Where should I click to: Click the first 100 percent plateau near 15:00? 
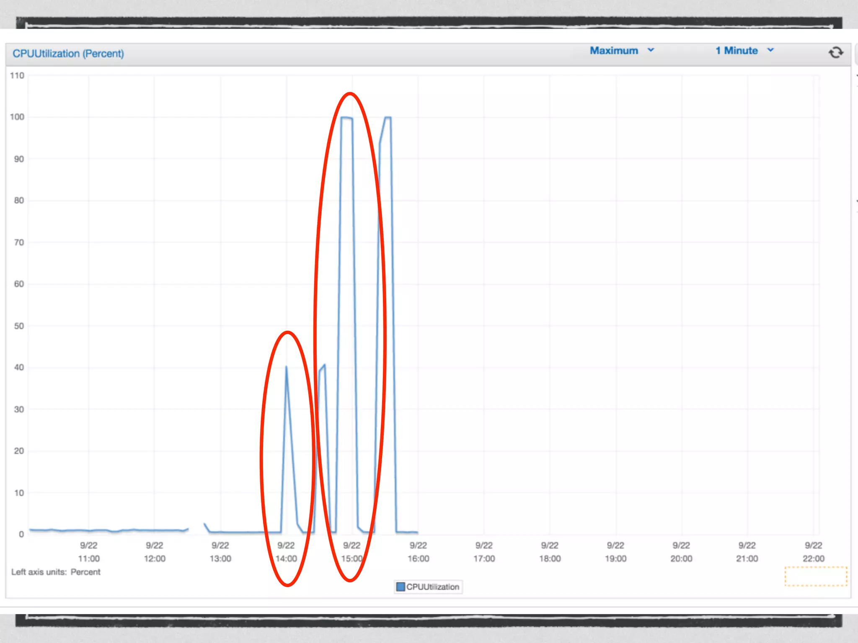coord(346,118)
